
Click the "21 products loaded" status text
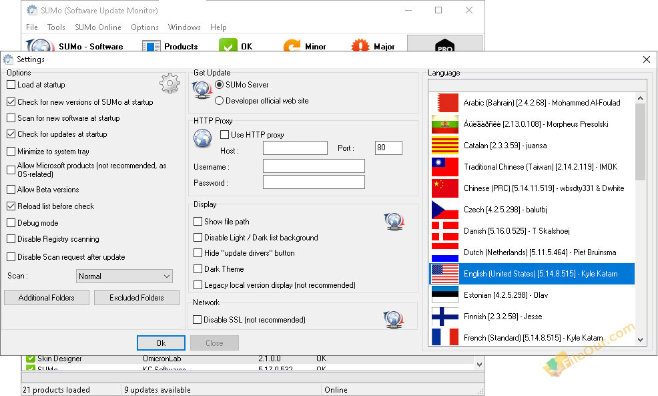(56, 390)
